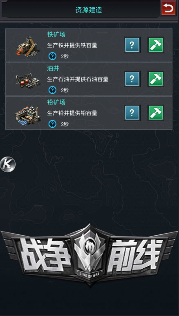The width and height of the screenshot is (179, 316).
Task: Show help for 铅矿场 lead mine
Action: click(x=132, y=113)
